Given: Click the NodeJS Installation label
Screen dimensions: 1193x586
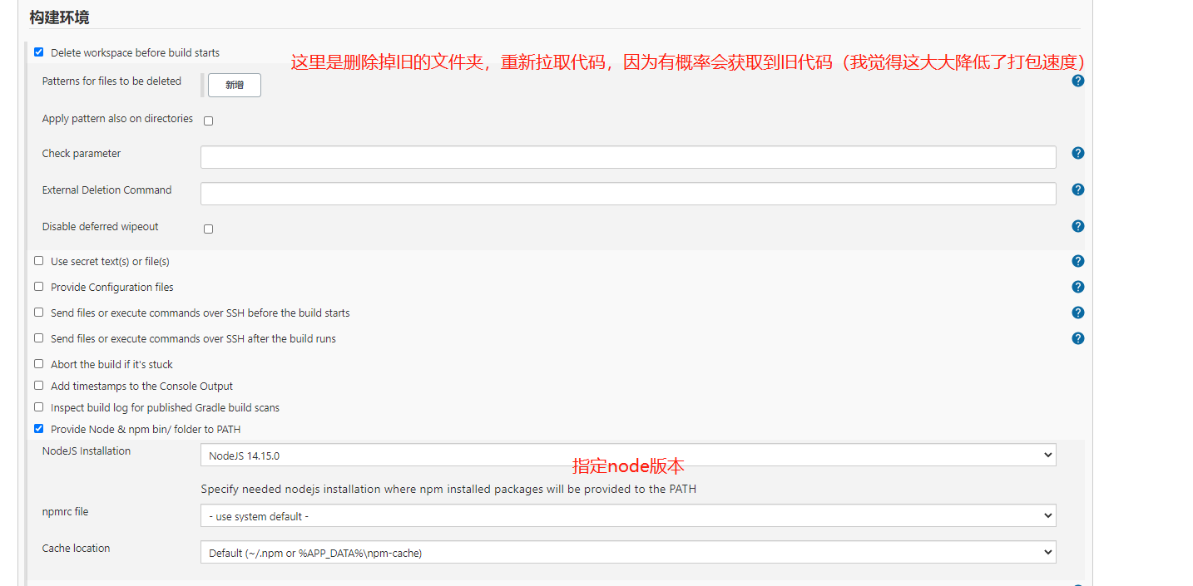Looking at the screenshot, I should pyautogui.click(x=87, y=451).
